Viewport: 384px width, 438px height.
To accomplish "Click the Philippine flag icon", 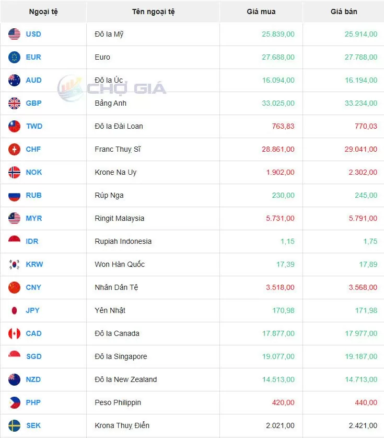I will coord(15,403).
